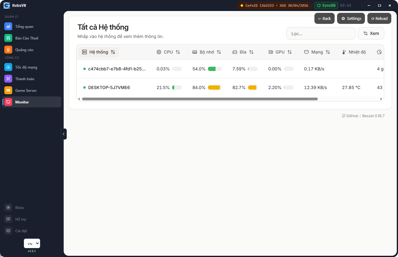Sort table by Bộ nhớ column
The height and width of the screenshot is (257, 398).
(207, 52)
